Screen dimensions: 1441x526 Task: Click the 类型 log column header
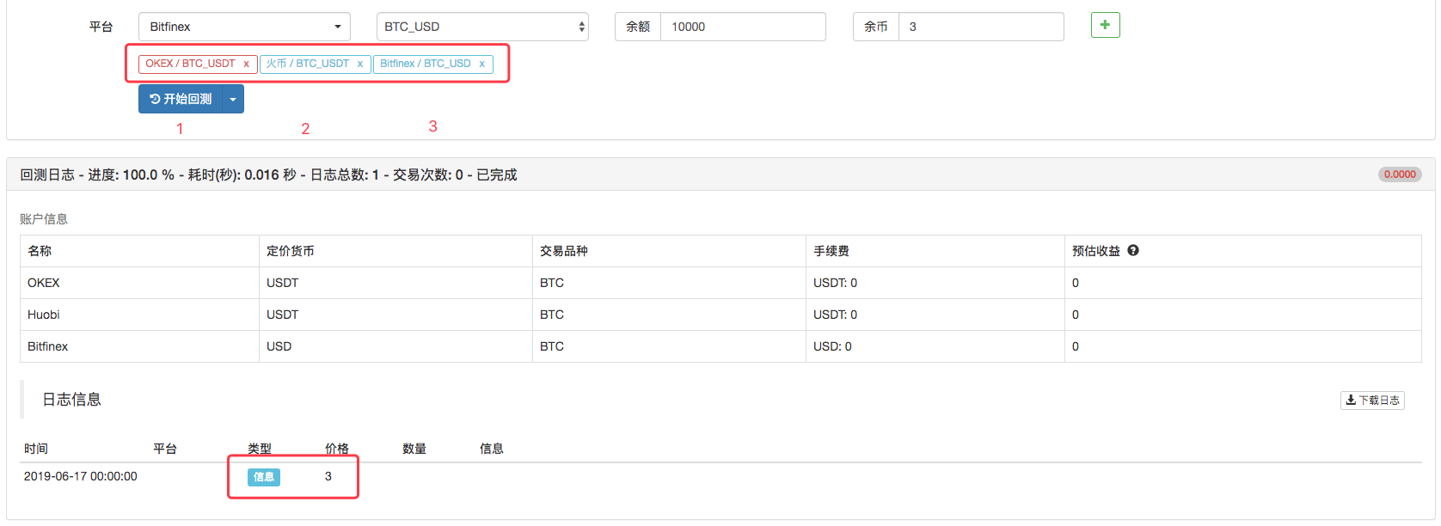pyautogui.click(x=260, y=449)
